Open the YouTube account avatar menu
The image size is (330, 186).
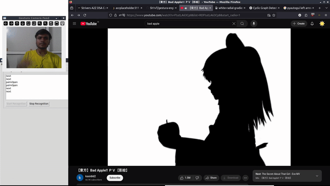322,24
